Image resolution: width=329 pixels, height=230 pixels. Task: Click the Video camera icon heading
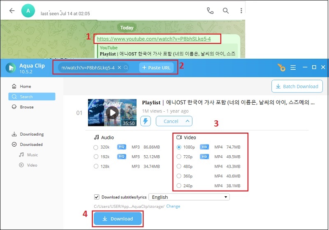point(179,137)
